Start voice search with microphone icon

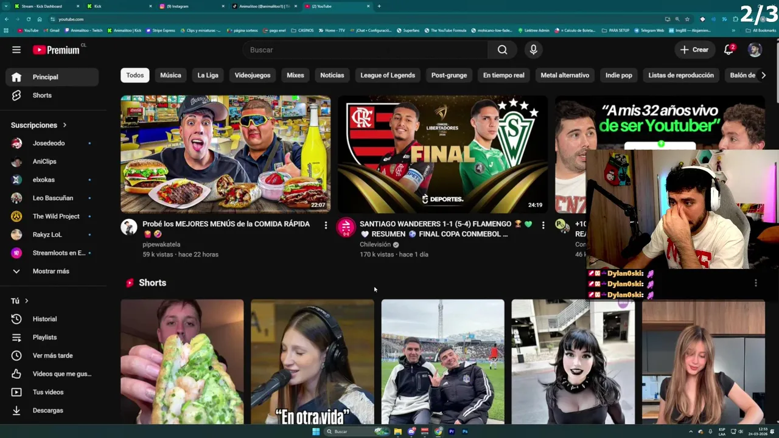point(533,50)
